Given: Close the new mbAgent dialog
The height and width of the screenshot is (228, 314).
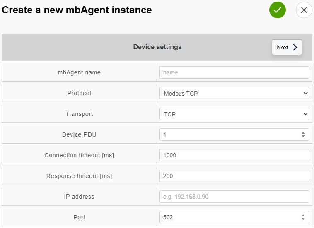Looking at the screenshot, I should tap(304, 10).
